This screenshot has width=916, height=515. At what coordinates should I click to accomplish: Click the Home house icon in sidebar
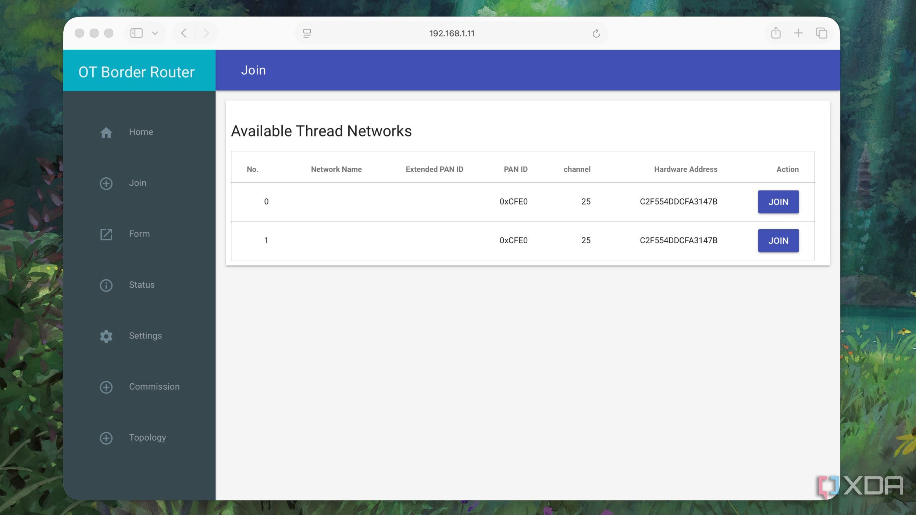[106, 132]
